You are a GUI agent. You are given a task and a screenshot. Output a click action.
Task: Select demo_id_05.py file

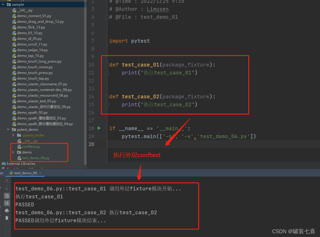click(29, 39)
